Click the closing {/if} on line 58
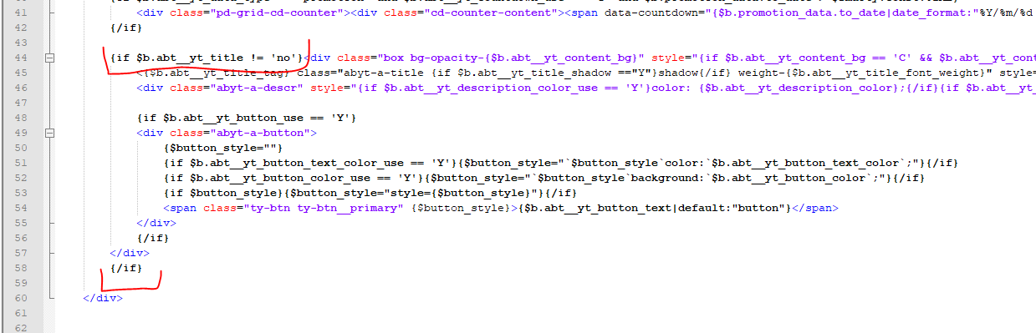 [x=126, y=268]
